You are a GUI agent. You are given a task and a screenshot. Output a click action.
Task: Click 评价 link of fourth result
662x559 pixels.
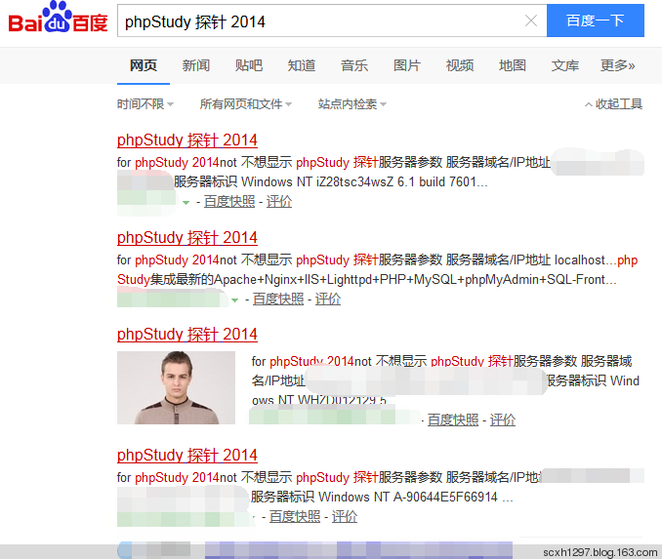(x=344, y=516)
